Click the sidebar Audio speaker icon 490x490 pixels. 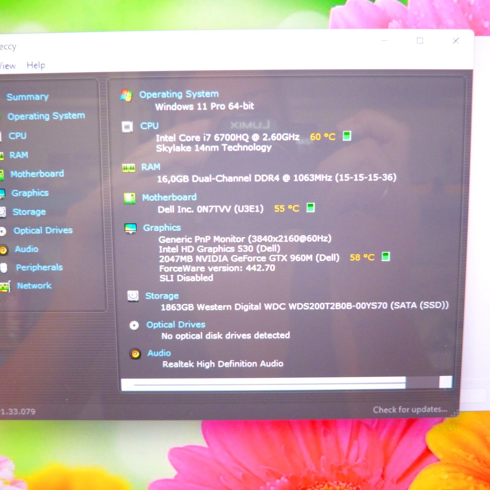coord(4,250)
